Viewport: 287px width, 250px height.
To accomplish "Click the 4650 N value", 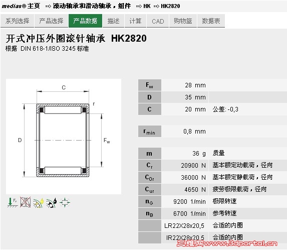I will (x=195, y=189).
